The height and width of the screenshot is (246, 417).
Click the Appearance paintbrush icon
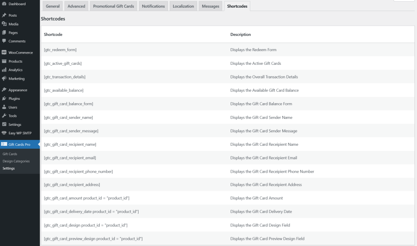pos(4,90)
